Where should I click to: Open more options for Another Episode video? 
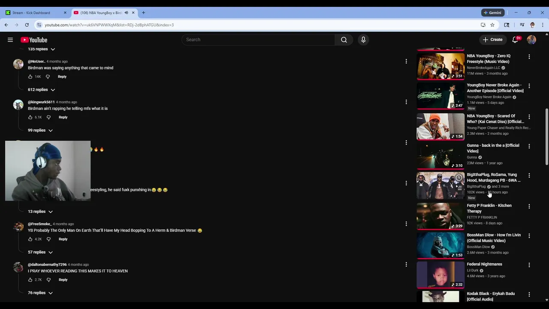[x=529, y=86]
